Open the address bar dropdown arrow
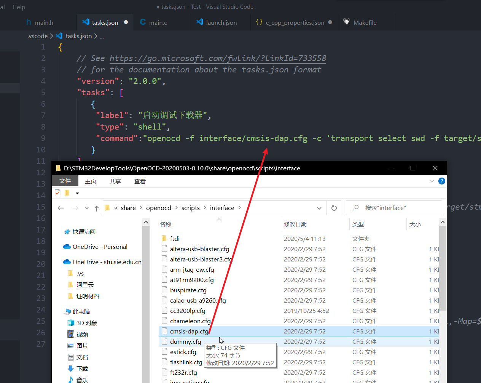Screen dimensions: 481x383 coord(319,208)
